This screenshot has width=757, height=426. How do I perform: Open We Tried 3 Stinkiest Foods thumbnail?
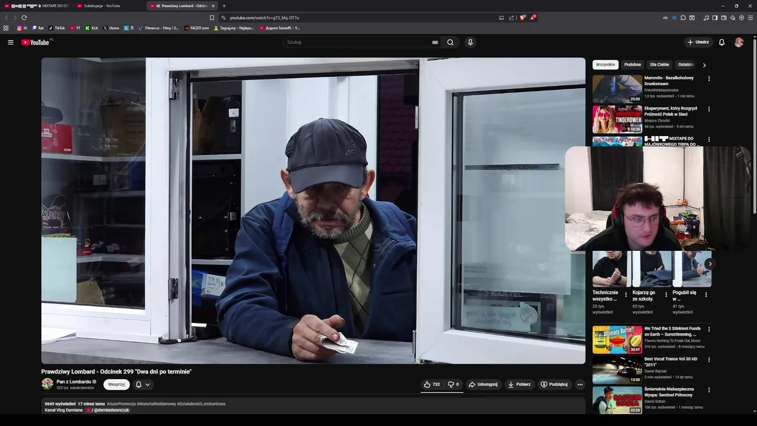click(x=617, y=340)
